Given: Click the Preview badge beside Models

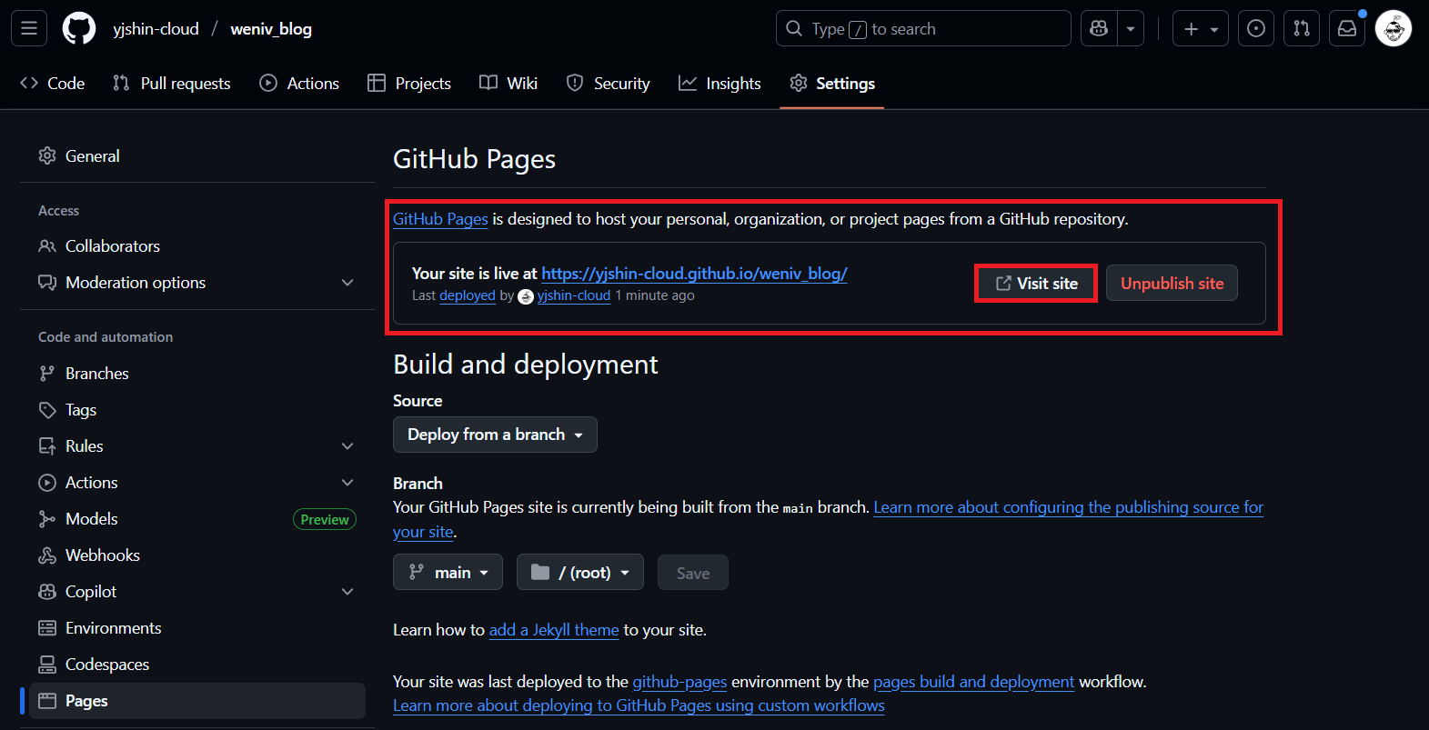Looking at the screenshot, I should tap(325, 519).
